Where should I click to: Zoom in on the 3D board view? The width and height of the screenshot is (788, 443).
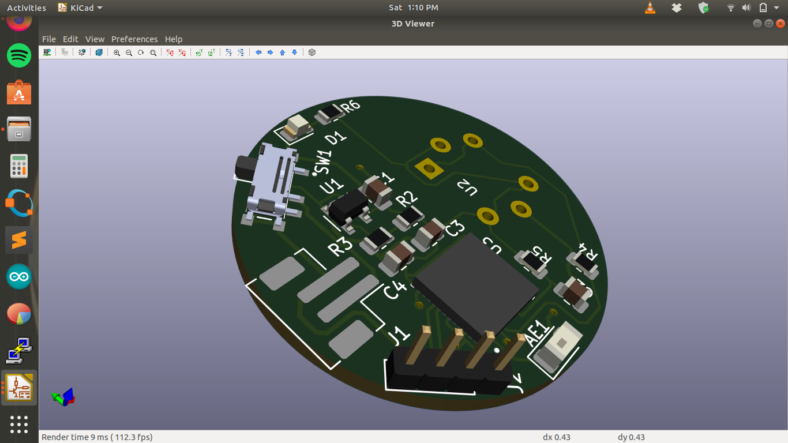117,52
